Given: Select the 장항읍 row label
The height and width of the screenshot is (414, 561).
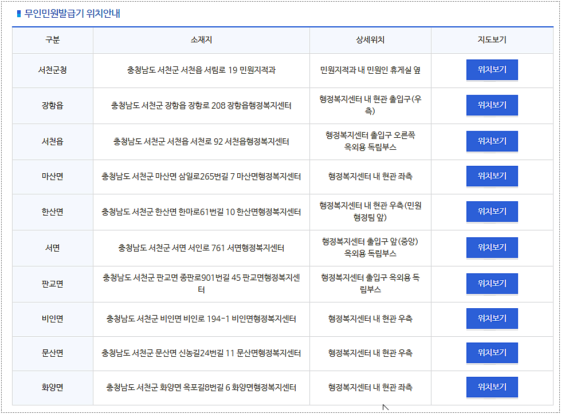Looking at the screenshot, I should pyautogui.click(x=53, y=106).
